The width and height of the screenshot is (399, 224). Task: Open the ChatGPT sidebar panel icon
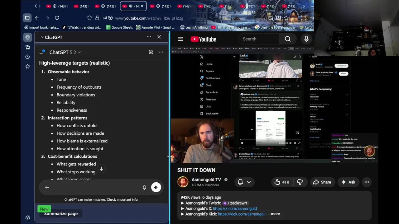click(27, 37)
